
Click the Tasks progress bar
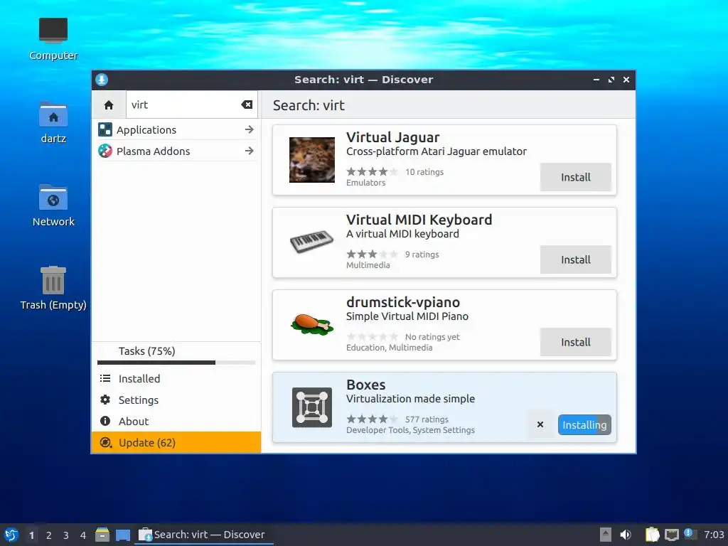[x=176, y=363]
